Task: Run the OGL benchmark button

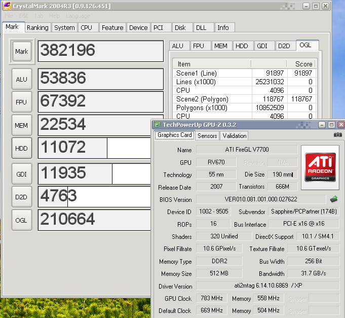Action: 22,220
